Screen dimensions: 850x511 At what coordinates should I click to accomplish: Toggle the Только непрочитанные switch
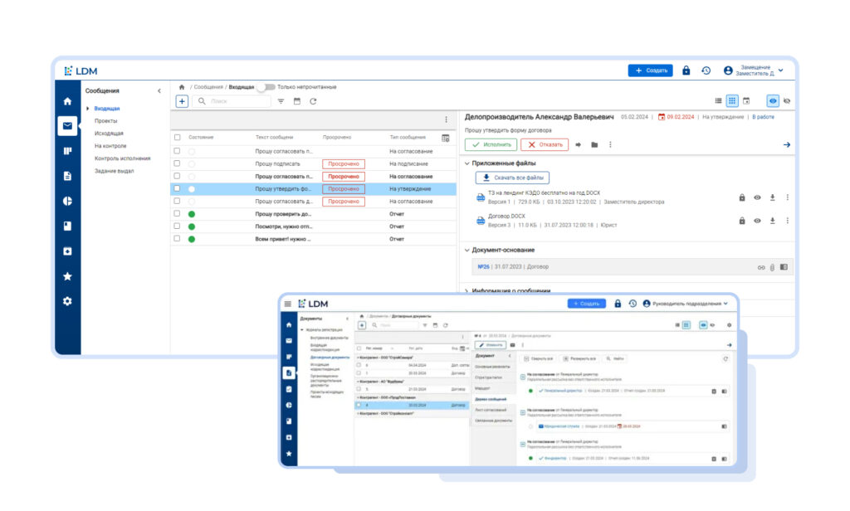[265, 86]
